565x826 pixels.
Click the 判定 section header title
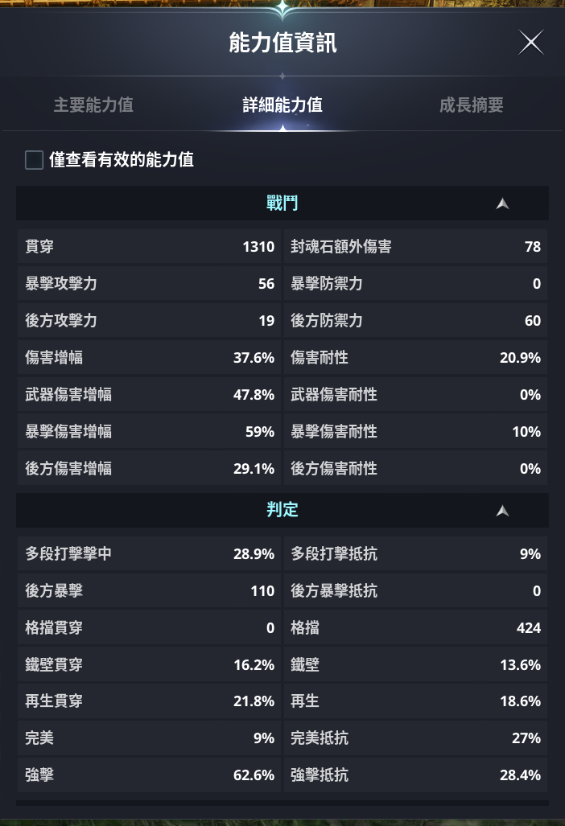[282, 510]
